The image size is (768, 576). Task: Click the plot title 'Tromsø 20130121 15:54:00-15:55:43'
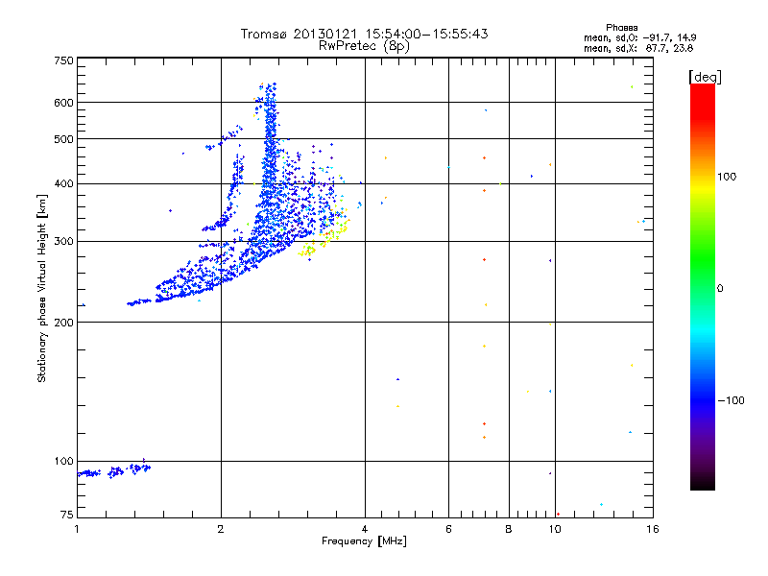click(x=365, y=34)
